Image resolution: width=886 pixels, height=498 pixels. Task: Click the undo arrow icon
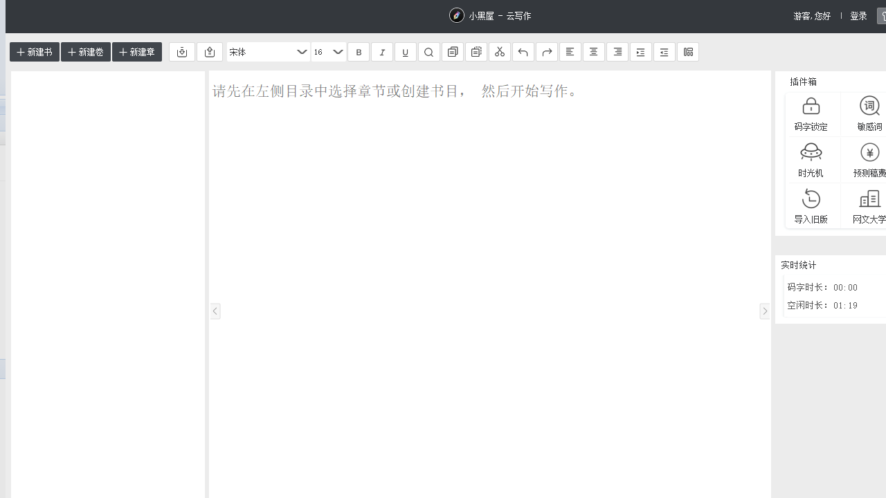pos(523,52)
